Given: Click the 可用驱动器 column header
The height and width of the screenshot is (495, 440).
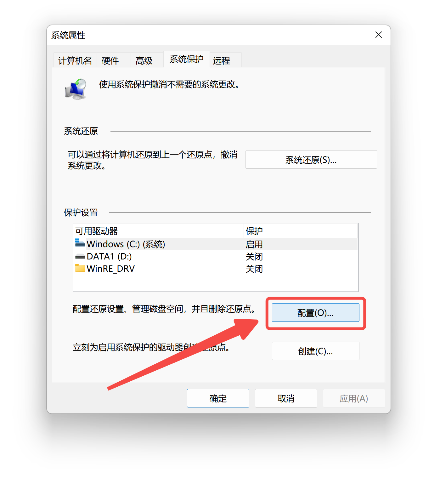Looking at the screenshot, I should (159, 231).
